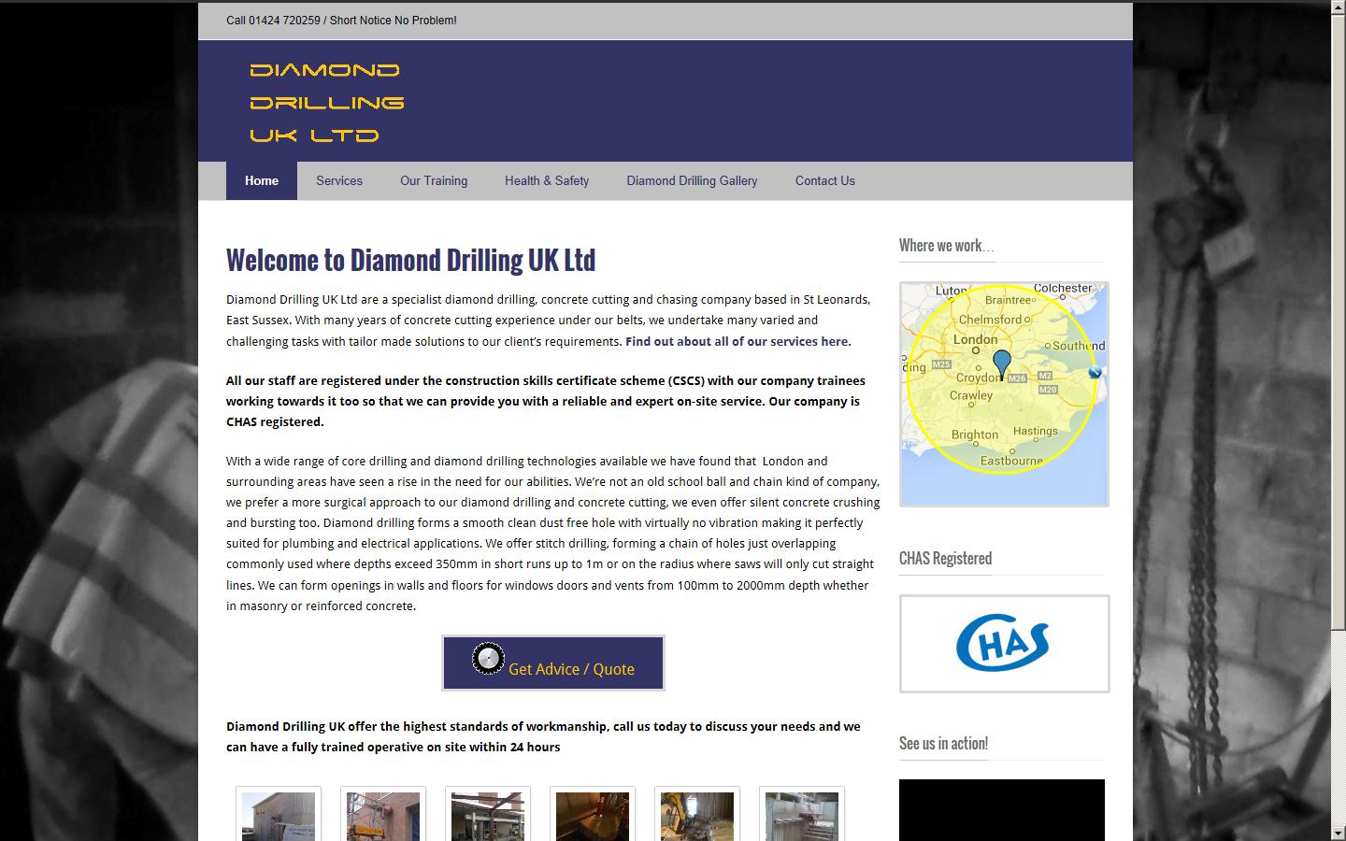Click the Home tab
Image resolution: width=1346 pixels, height=841 pixels.
[x=261, y=180]
